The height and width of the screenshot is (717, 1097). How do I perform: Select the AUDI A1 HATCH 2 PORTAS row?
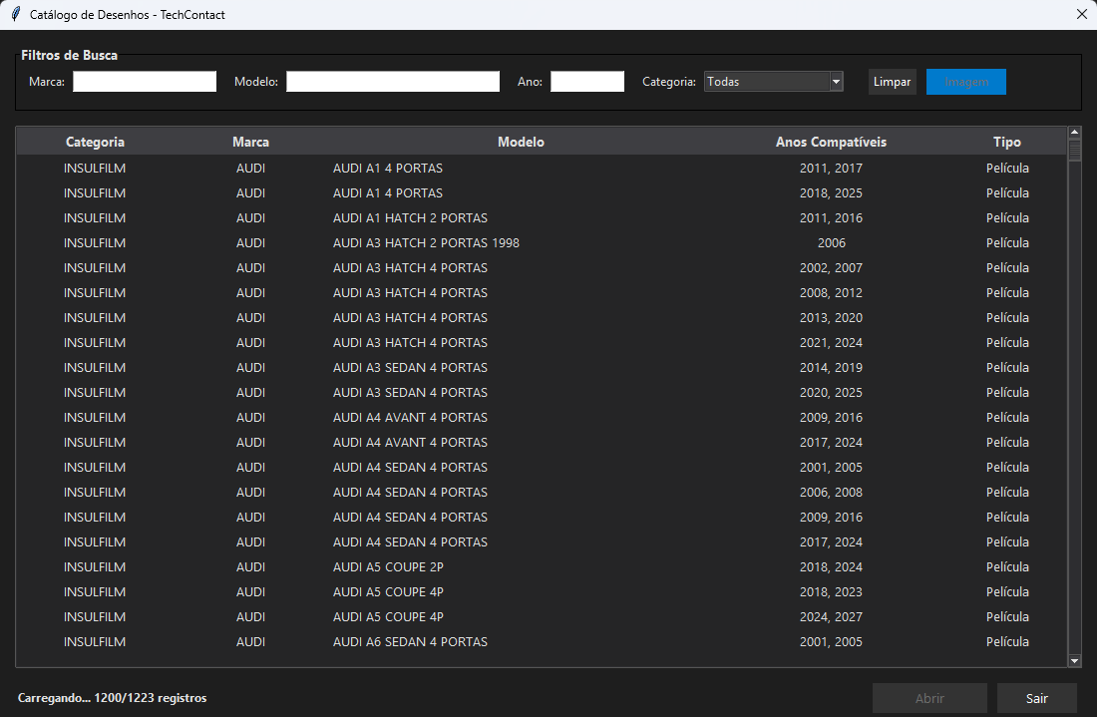(542, 218)
